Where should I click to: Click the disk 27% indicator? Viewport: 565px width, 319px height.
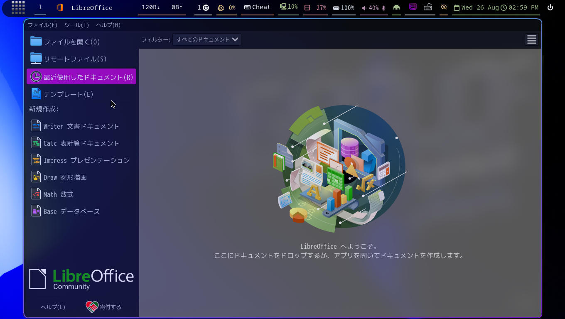click(x=315, y=8)
